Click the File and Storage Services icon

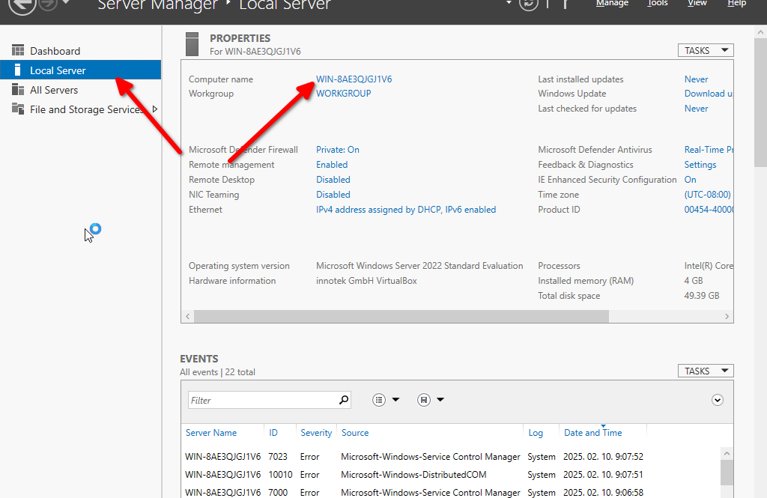18,109
